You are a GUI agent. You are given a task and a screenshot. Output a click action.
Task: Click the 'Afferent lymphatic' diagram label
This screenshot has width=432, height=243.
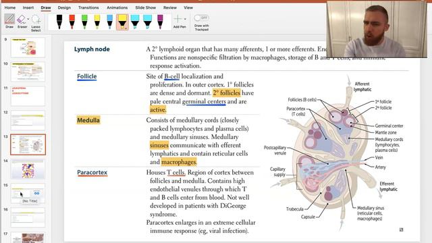(x=362, y=87)
